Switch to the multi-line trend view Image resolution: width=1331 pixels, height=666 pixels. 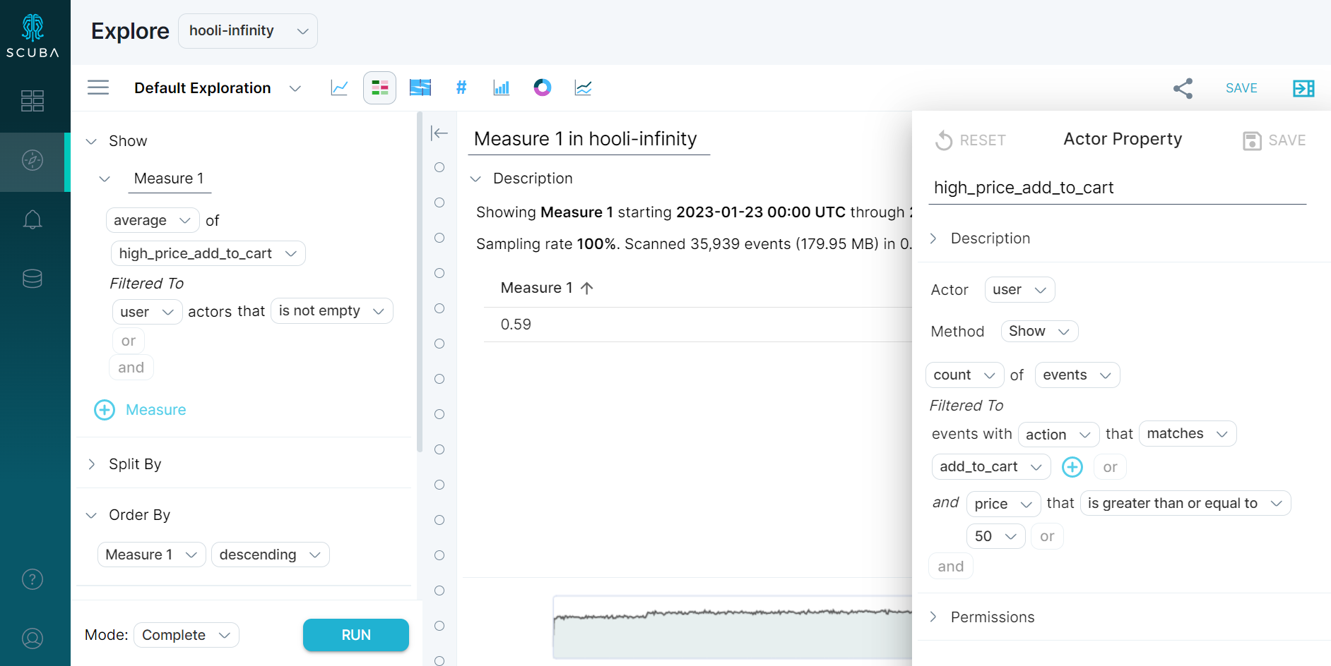point(584,87)
